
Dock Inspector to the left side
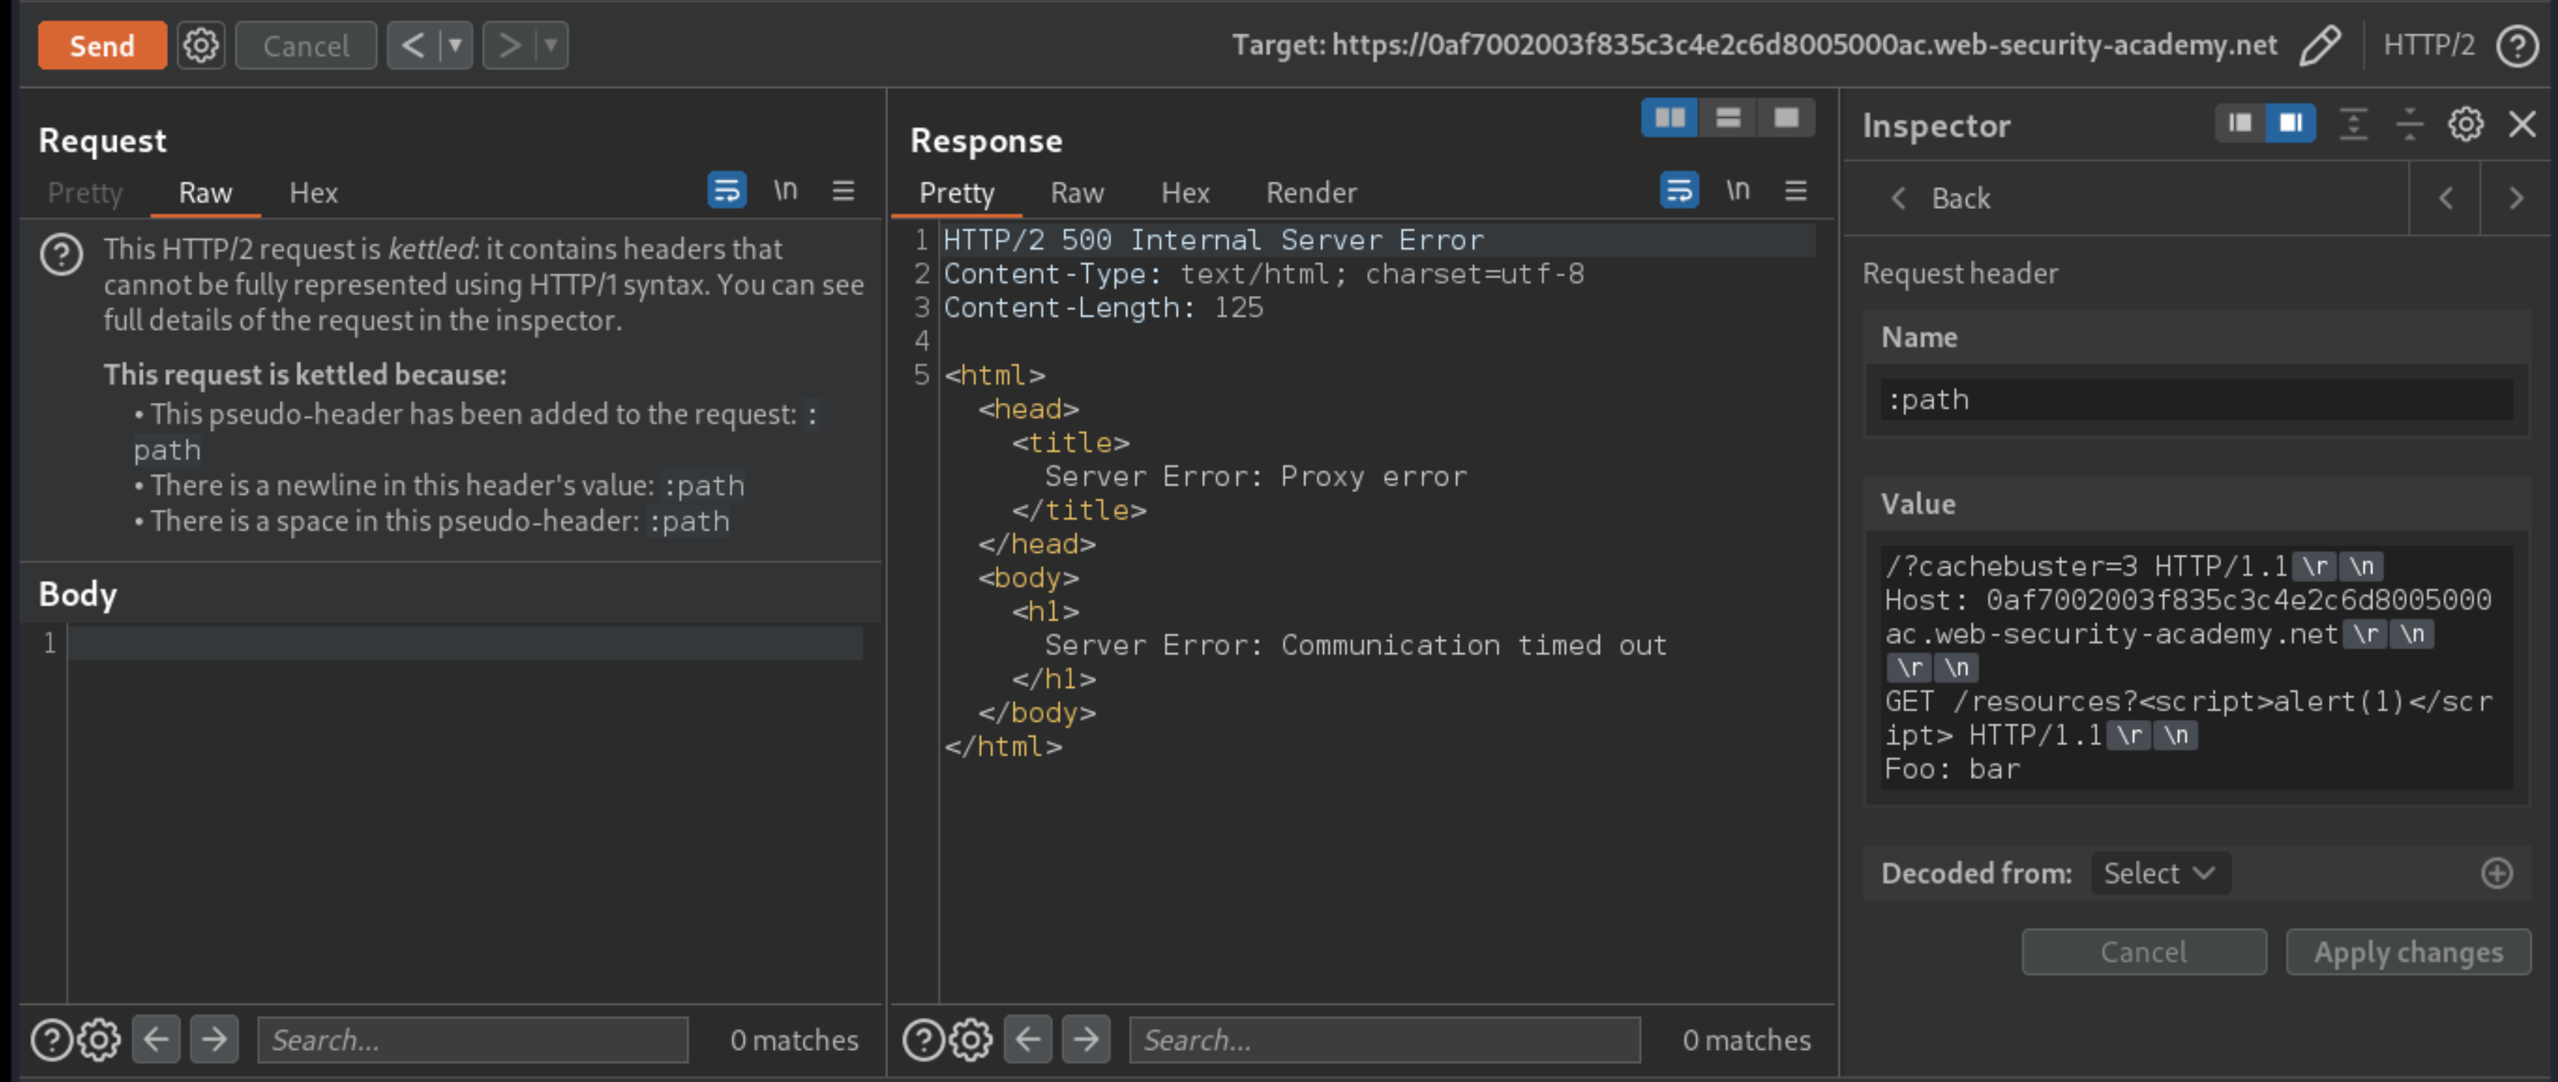click(x=2240, y=123)
